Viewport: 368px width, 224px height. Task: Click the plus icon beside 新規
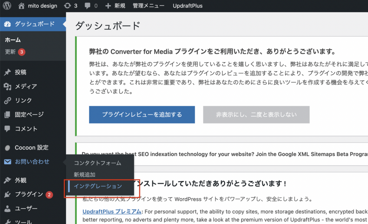click(x=108, y=6)
